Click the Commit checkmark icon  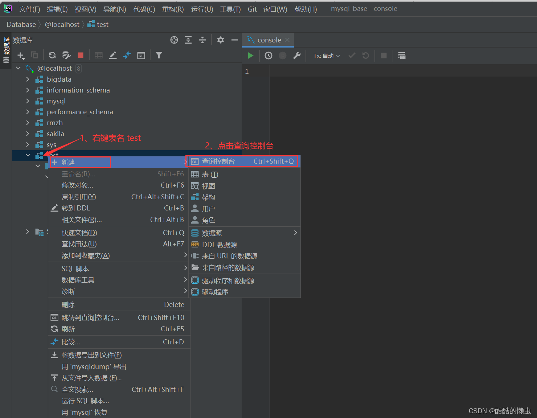pyautogui.click(x=352, y=56)
